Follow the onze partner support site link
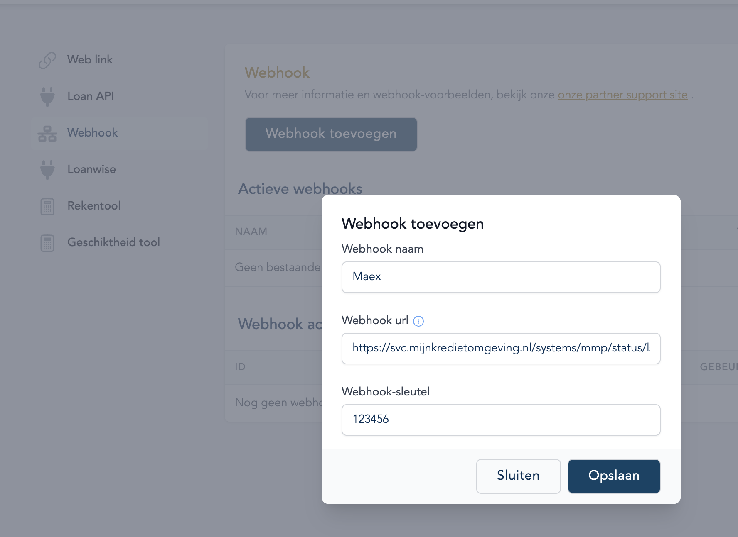Screen dimensions: 738x537 (x=622, y=95)
